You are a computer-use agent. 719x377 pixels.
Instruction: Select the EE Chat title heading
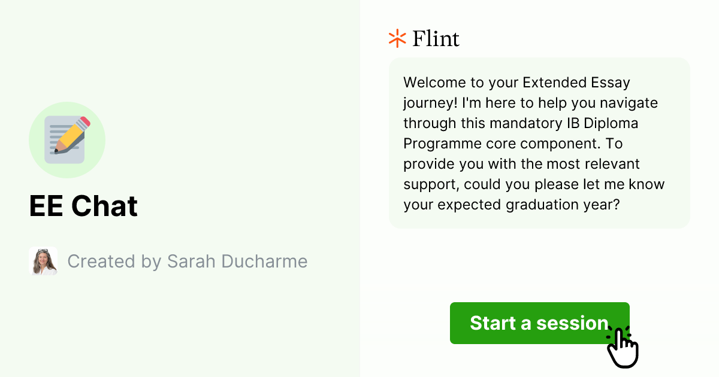coord(84,206)
